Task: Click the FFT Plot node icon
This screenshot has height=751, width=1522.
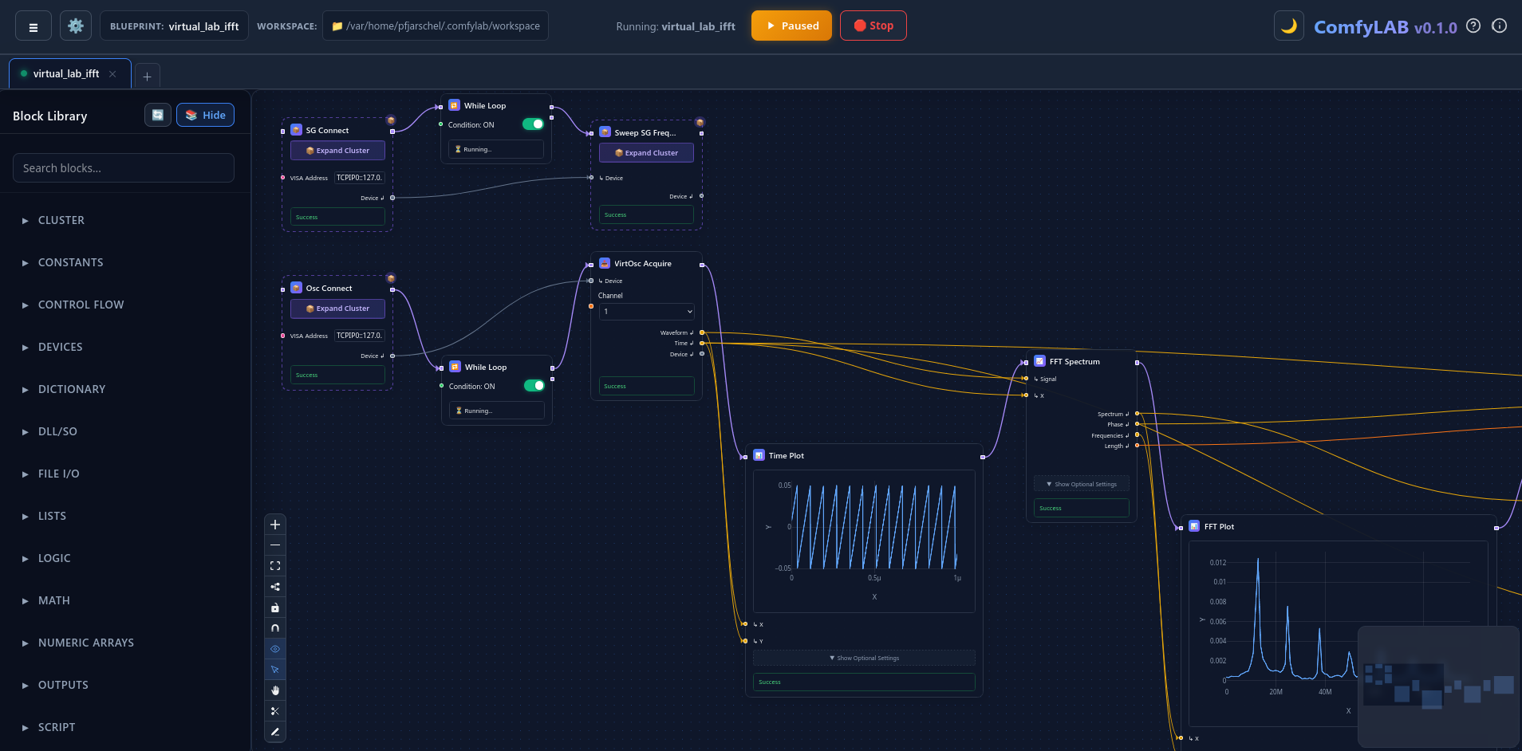Action: point(1194,526)
